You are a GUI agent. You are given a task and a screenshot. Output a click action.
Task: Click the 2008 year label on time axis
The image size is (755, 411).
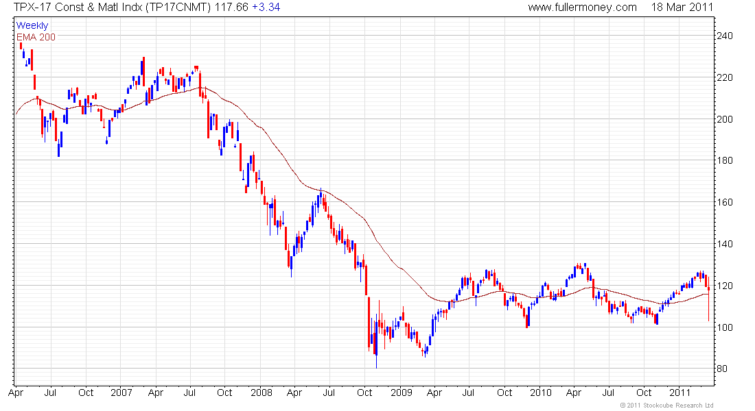tap(262, 393)
